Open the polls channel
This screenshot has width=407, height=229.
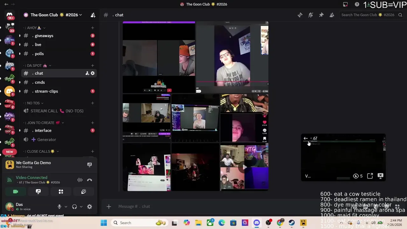click(x=59, y=54)
